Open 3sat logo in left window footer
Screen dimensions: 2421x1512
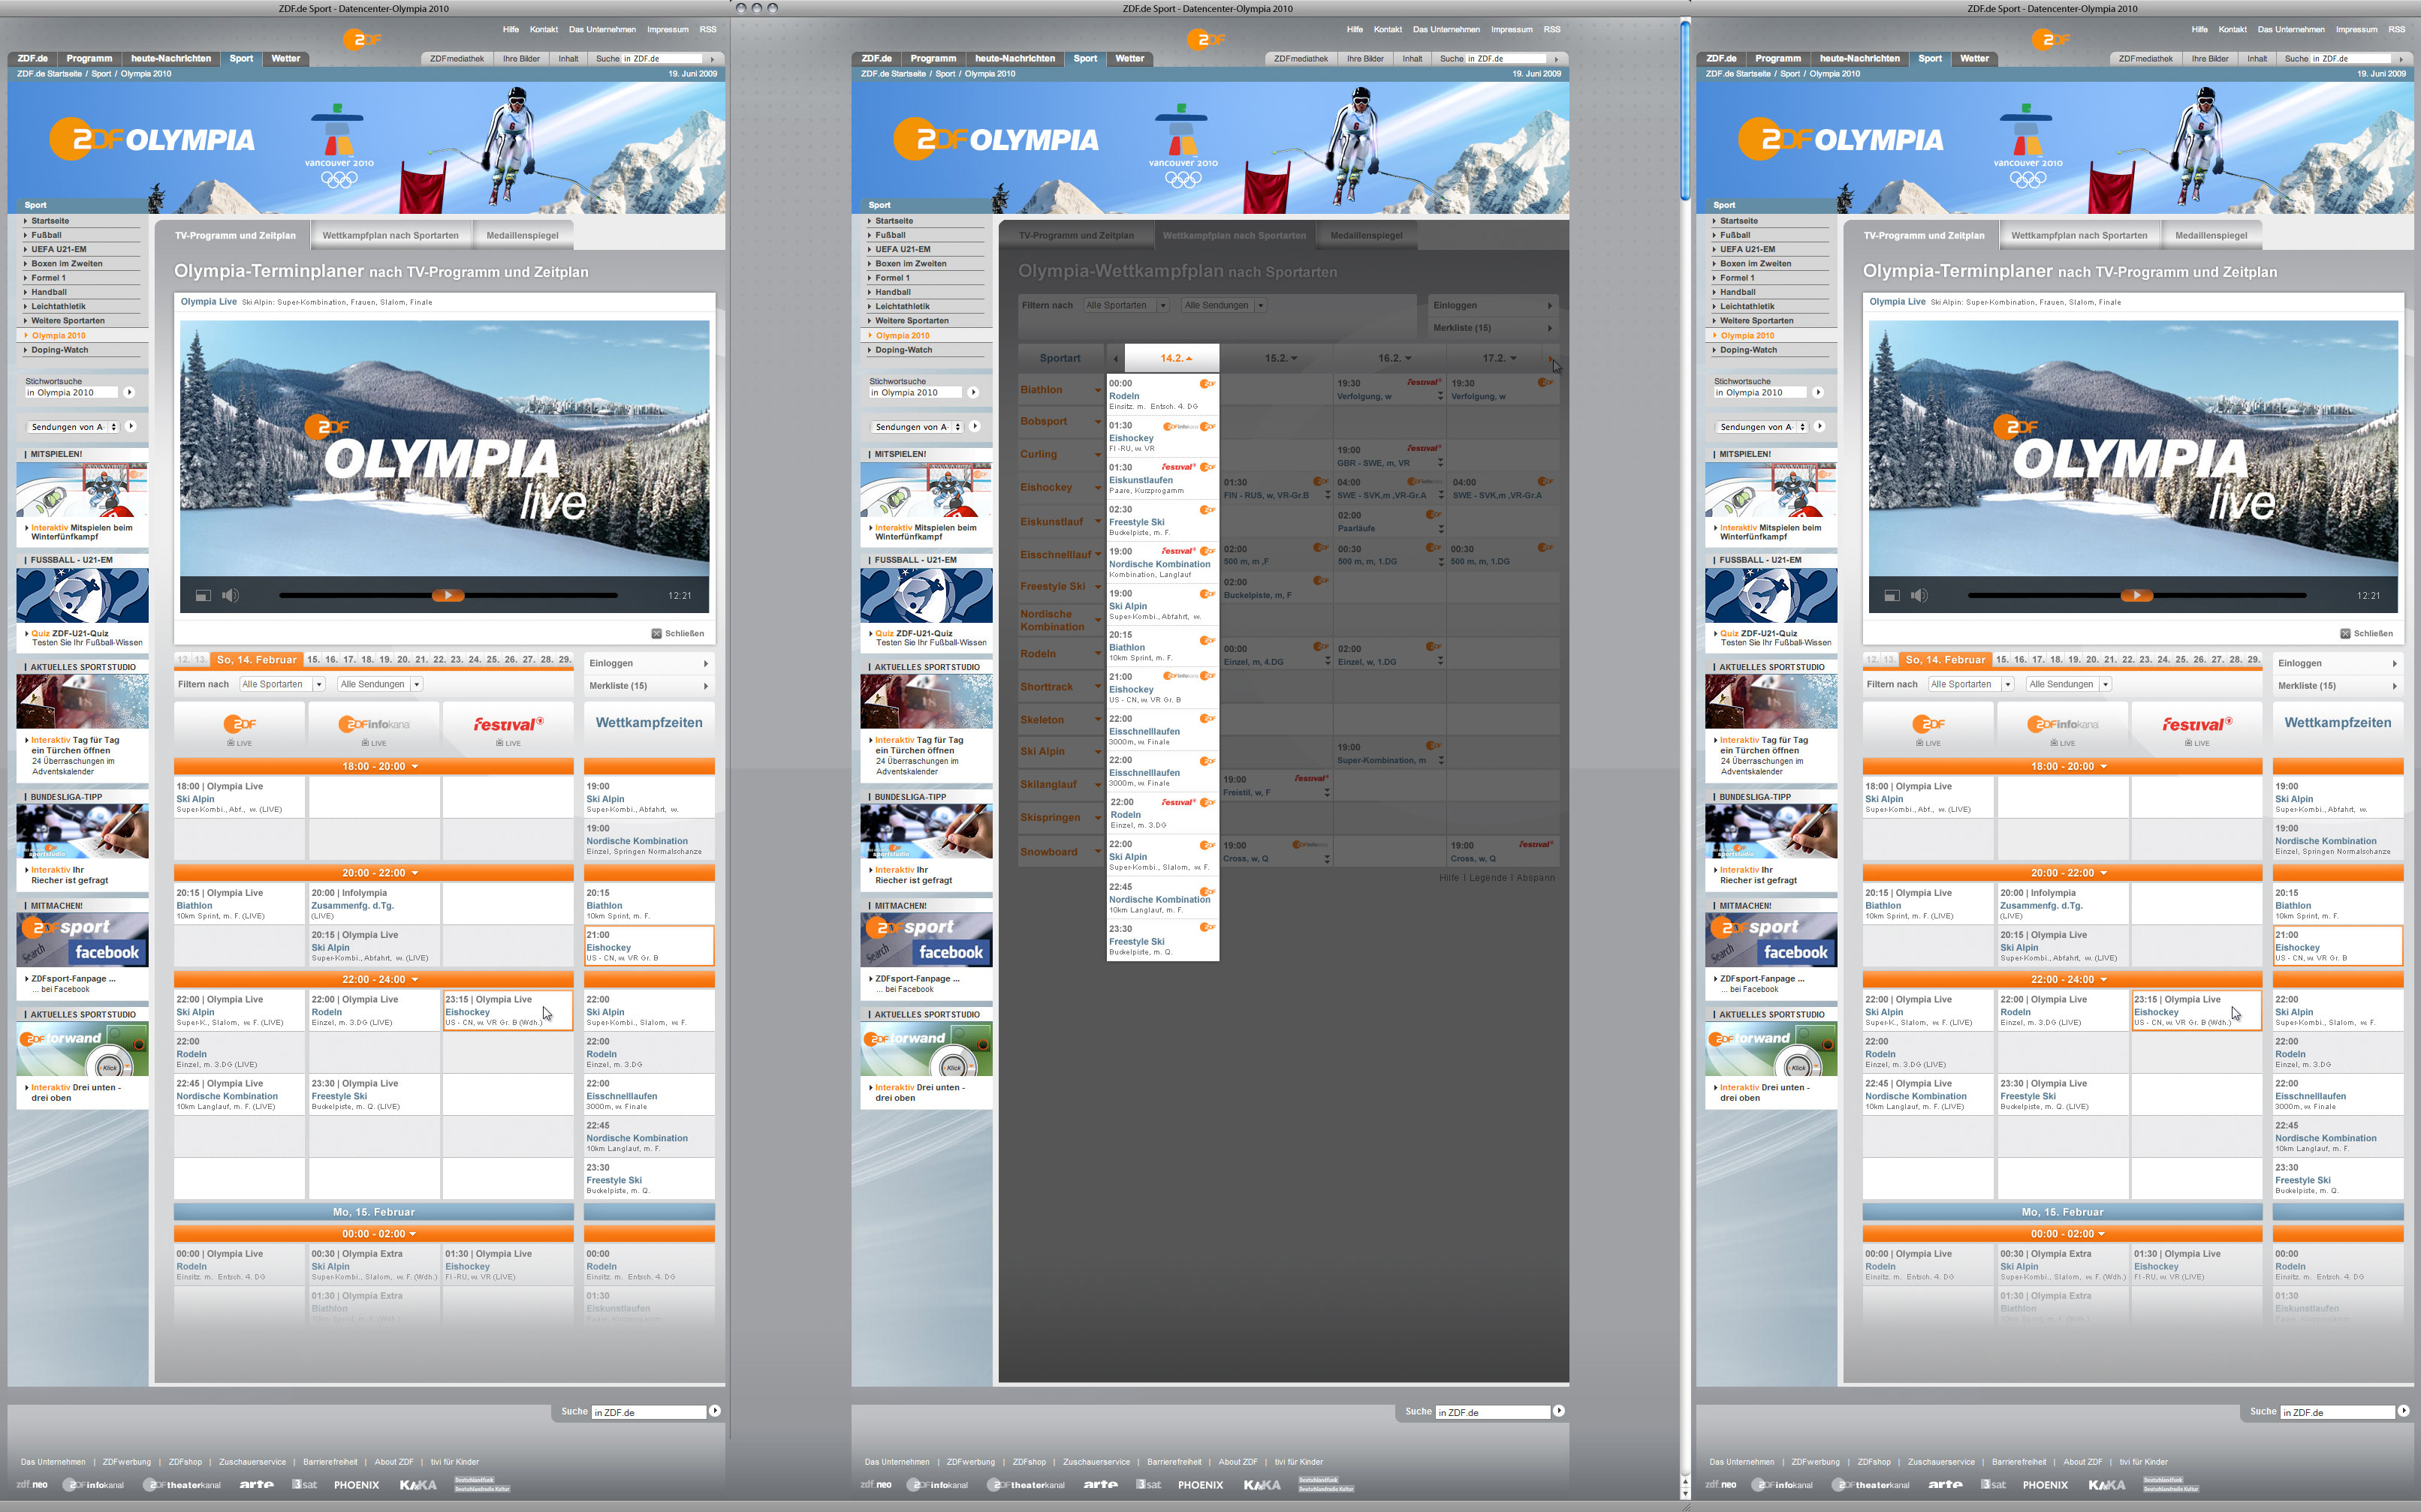304,1485
